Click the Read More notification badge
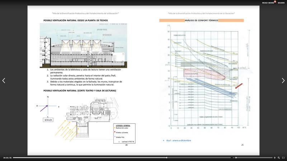Viewport: 287px width, 161px height. pyautogui.click(x=275, y=1)
